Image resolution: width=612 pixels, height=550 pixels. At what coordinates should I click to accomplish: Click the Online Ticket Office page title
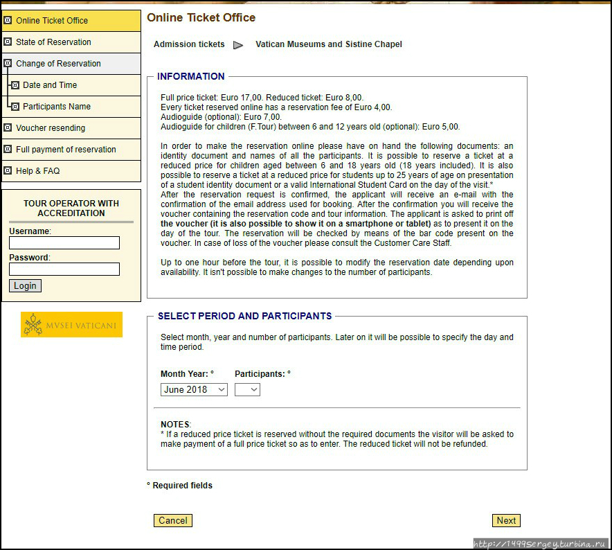pyautogui.click(x=201, y=17)
